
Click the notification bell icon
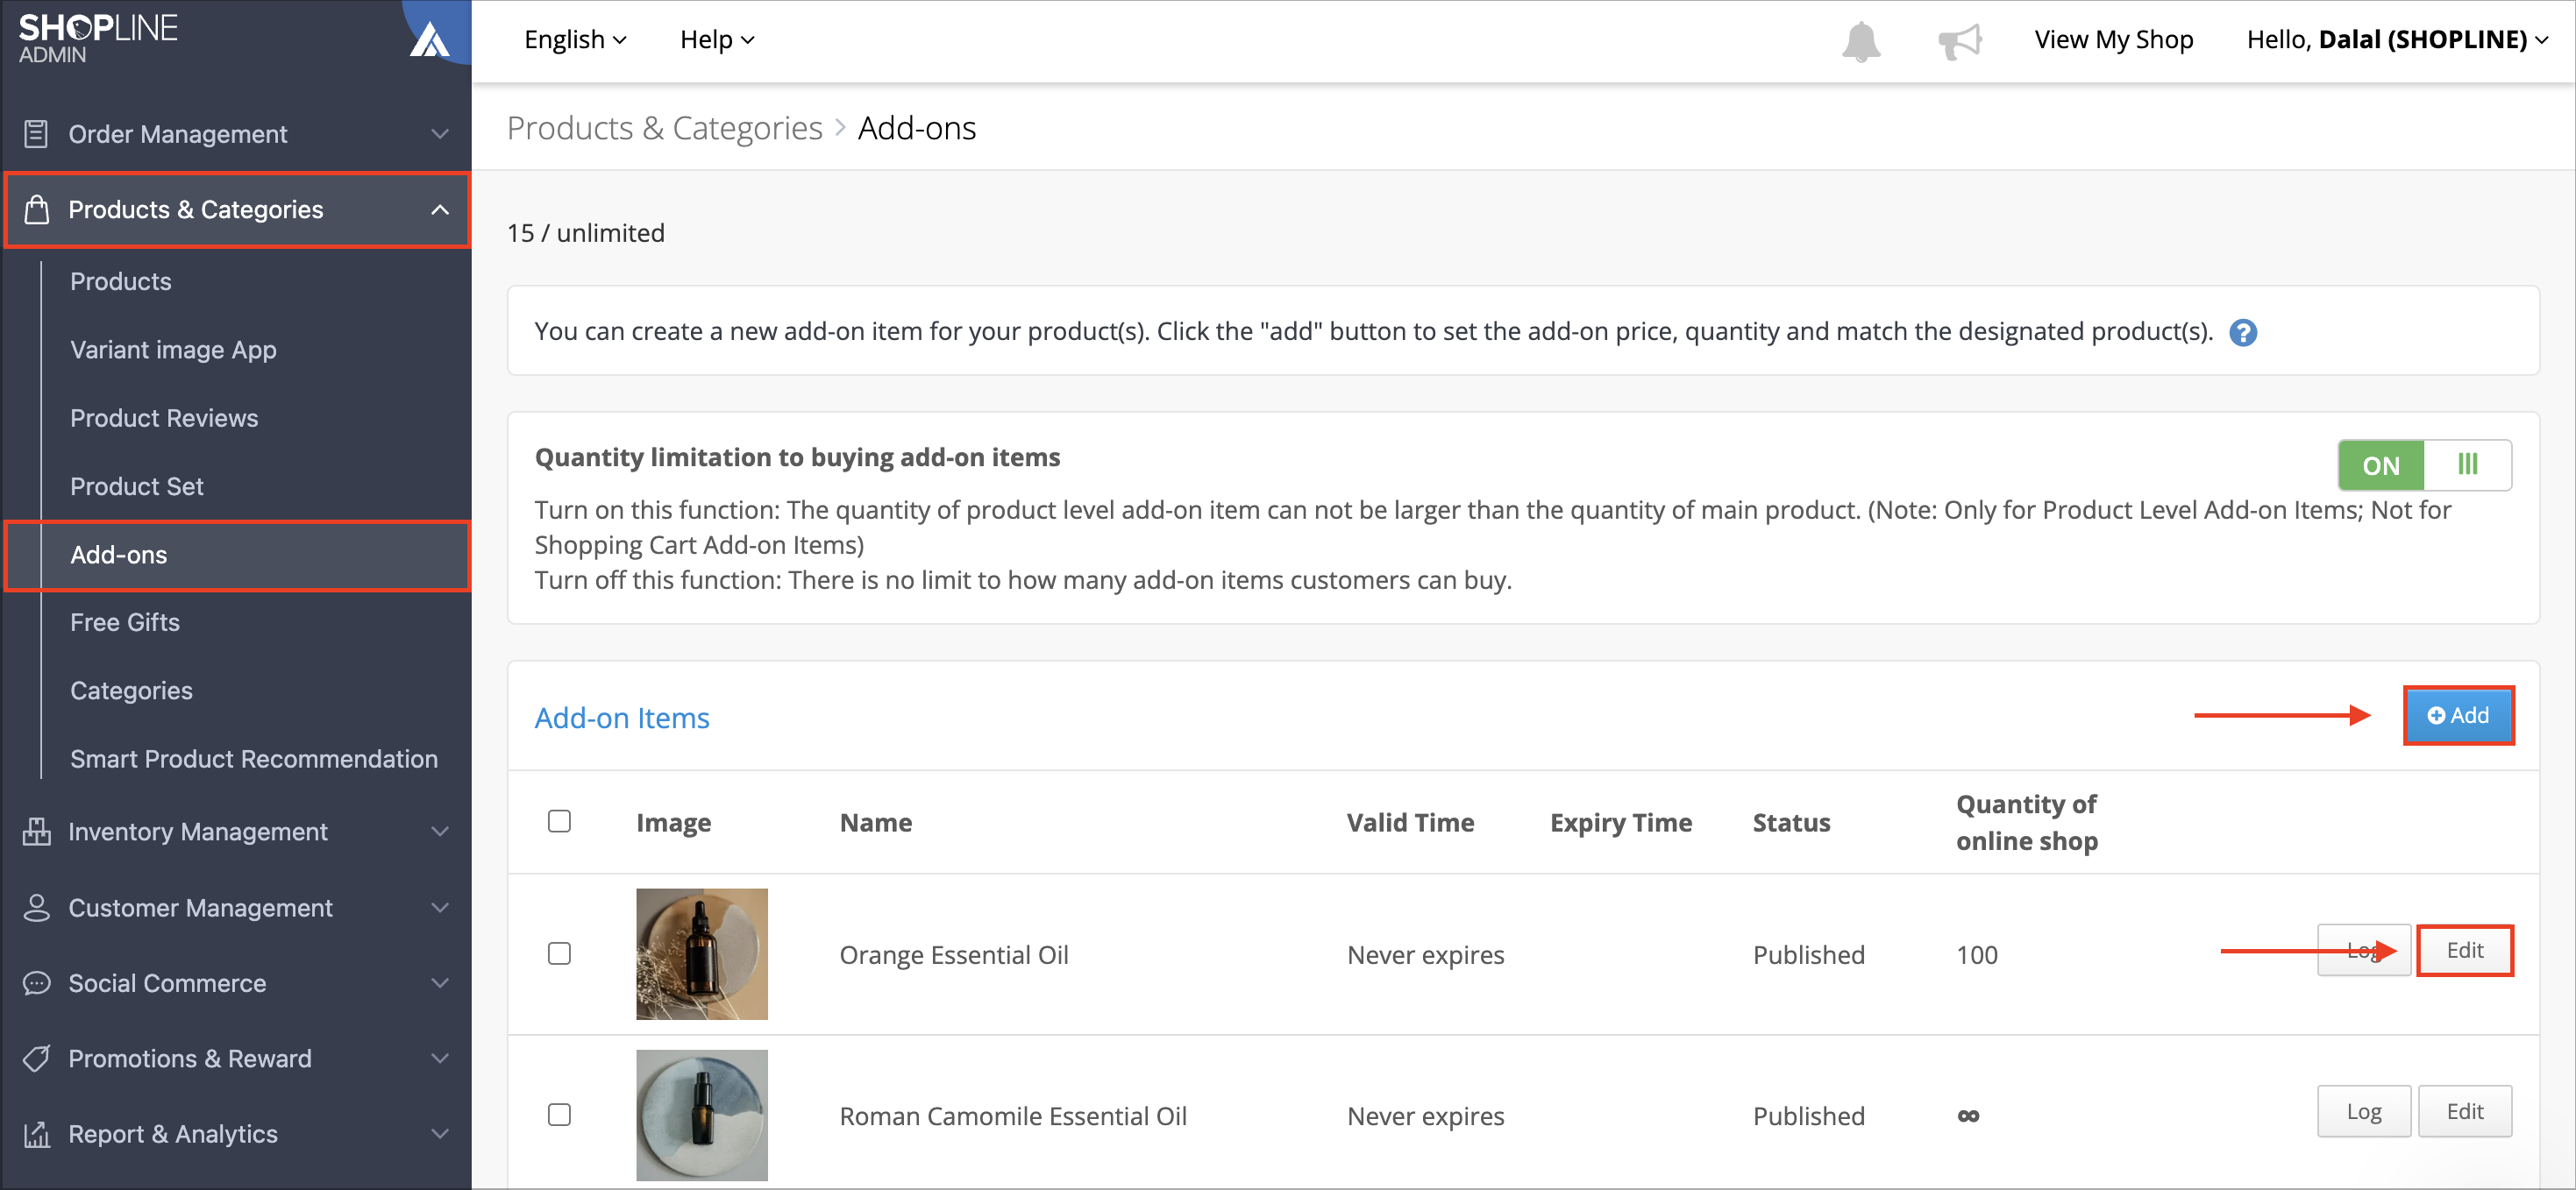click(1861, 41)
